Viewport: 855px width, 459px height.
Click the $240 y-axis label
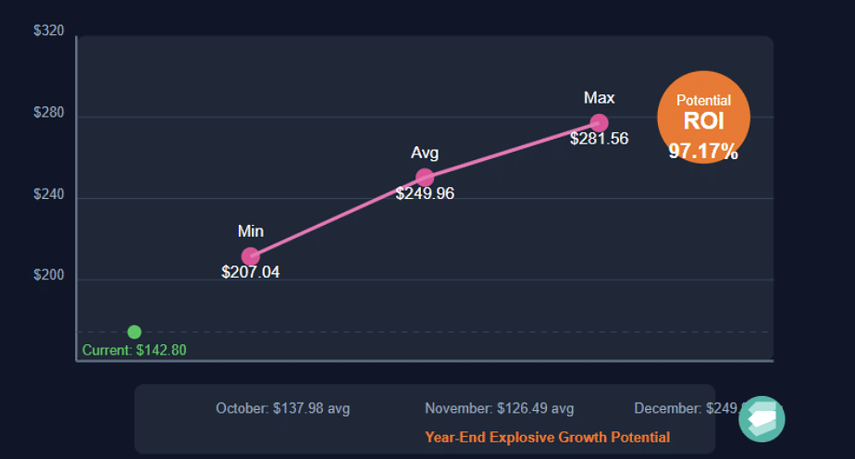click(x=48, y=194)
